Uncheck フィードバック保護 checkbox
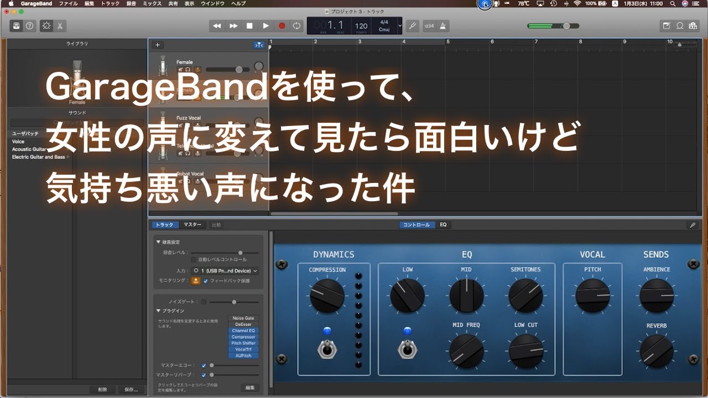The width and height of the screenshot is (708, 398). coord(206,281)
